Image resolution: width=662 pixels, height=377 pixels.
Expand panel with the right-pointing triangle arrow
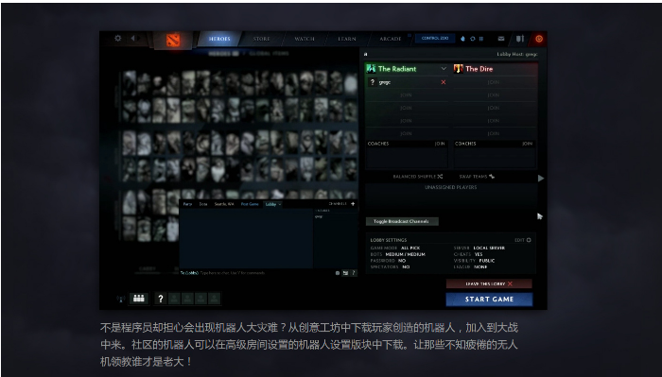[x=541, y=179]
